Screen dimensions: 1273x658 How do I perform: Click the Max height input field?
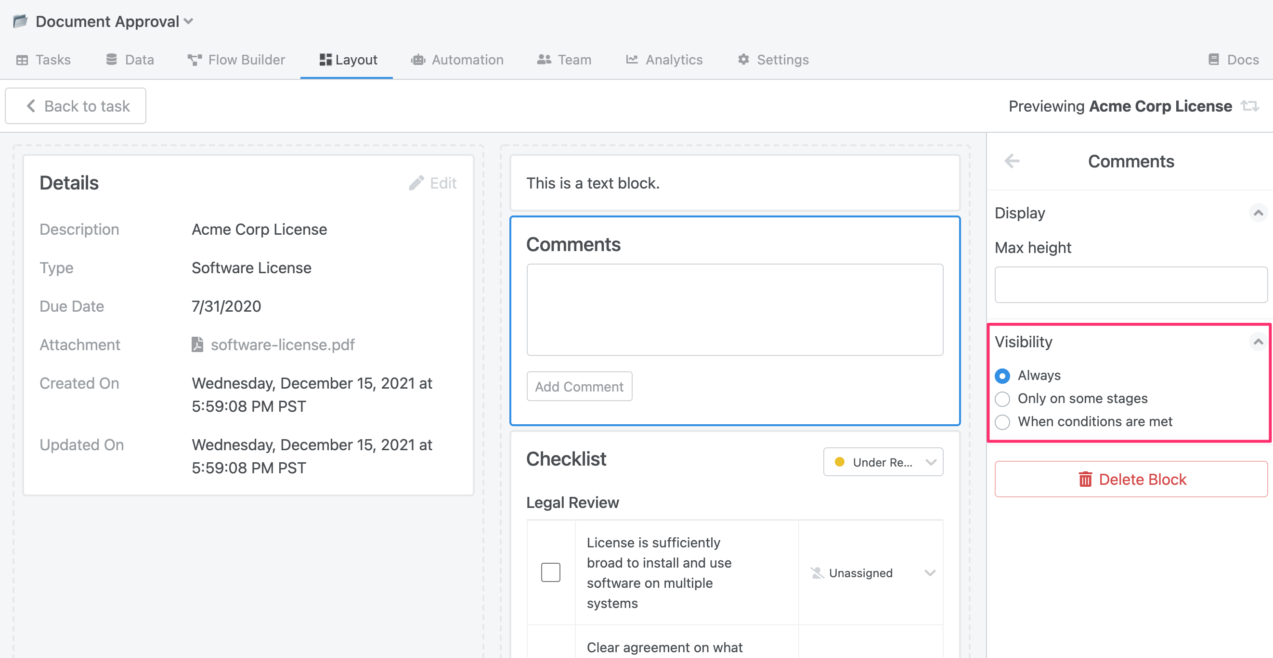pyautogui.click(x=1130, y=285)
